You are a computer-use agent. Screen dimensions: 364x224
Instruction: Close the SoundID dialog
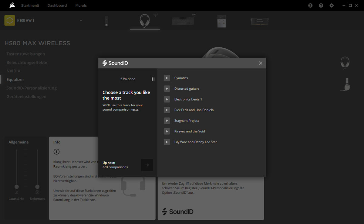click(x=261, y=63)
